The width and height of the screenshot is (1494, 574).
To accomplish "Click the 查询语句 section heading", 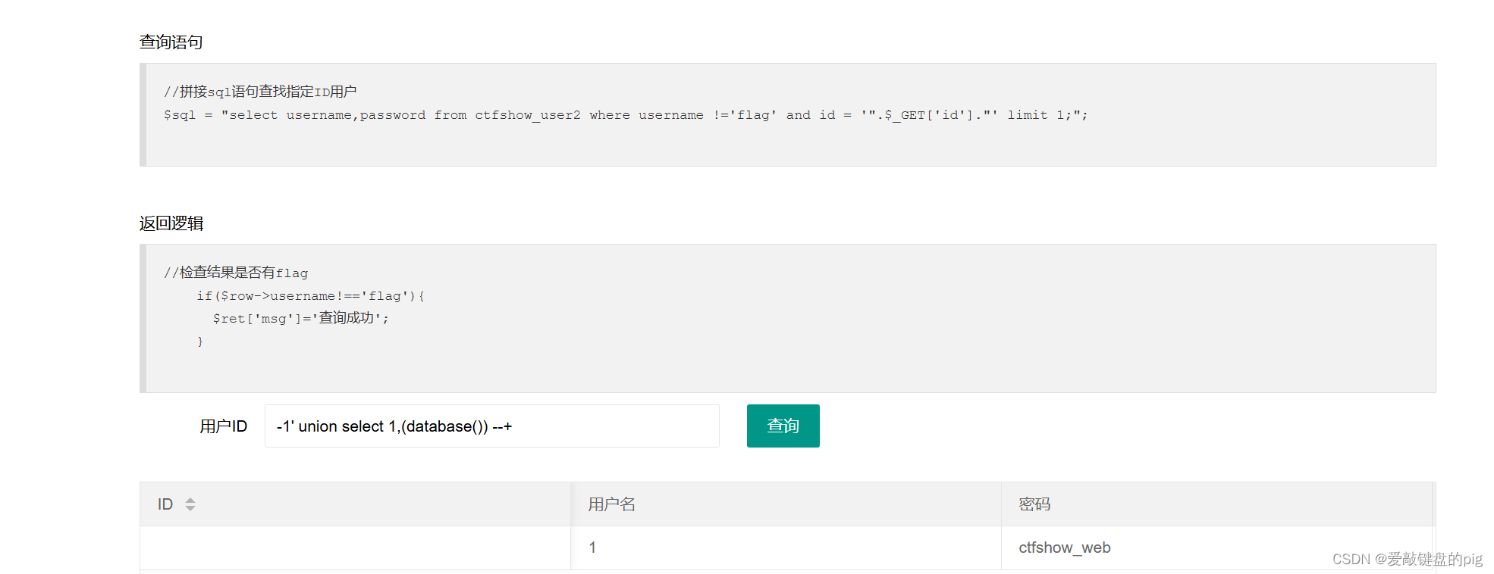I will click(x=171, y=42).
